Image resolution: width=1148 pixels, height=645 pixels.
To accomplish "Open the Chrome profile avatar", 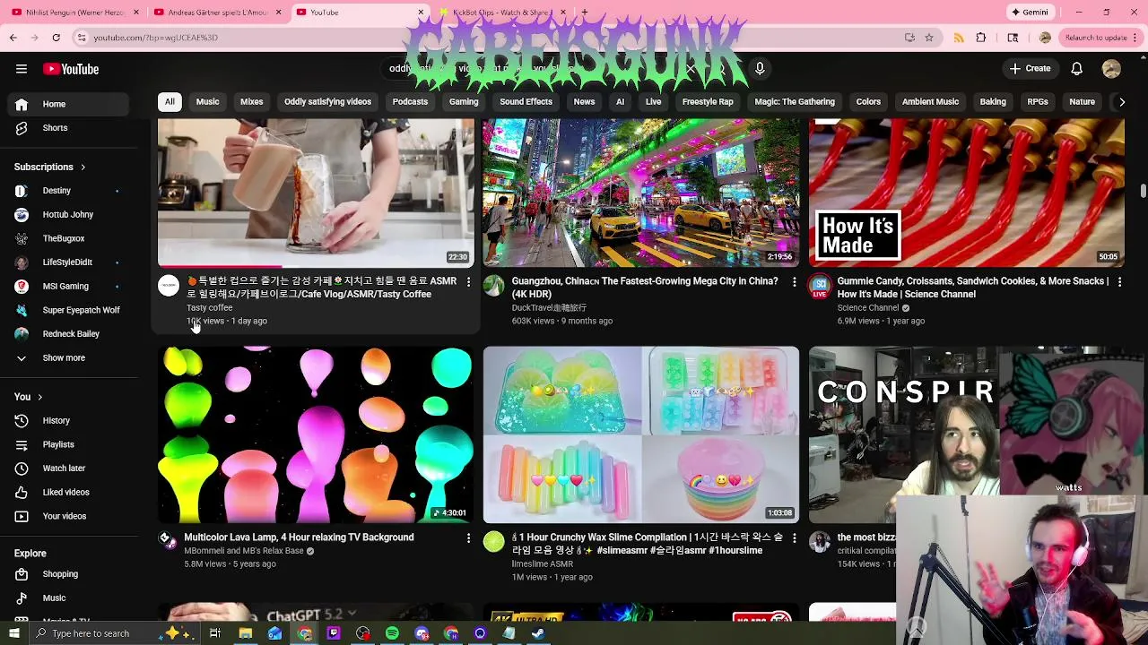I will pos(1045,38).
